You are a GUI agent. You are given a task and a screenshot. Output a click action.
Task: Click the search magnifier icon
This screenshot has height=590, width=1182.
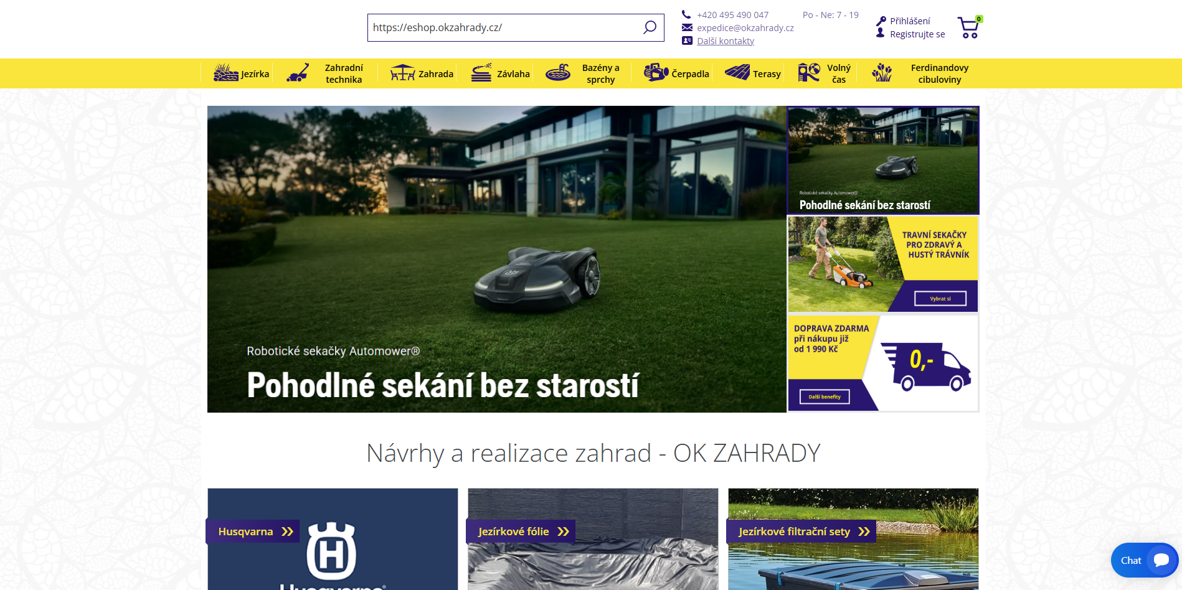pos(650,27)
